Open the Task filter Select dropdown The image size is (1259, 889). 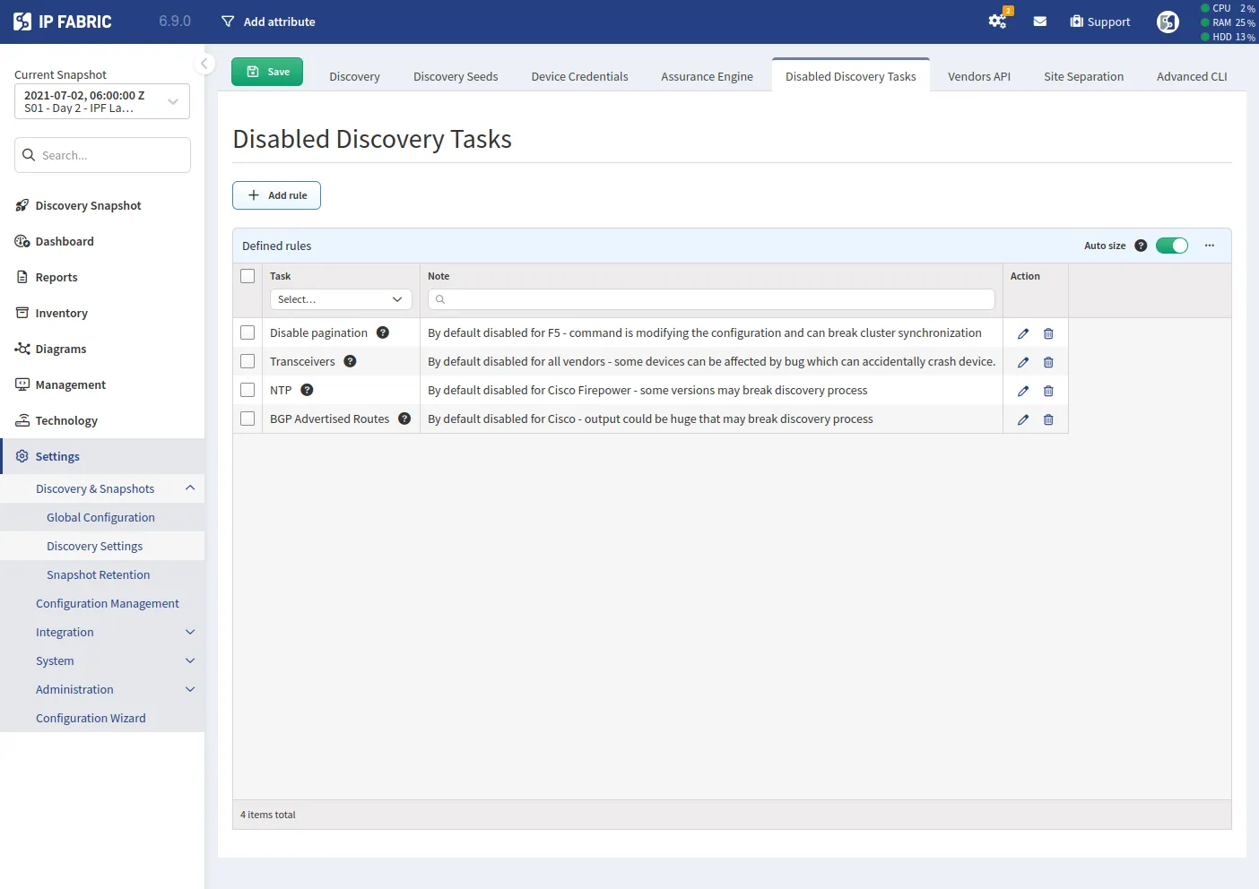point(341,299)
